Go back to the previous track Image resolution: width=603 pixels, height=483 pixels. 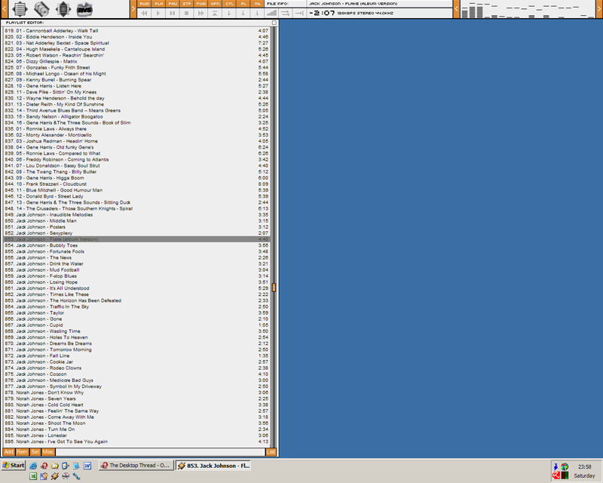click(144, 13)
